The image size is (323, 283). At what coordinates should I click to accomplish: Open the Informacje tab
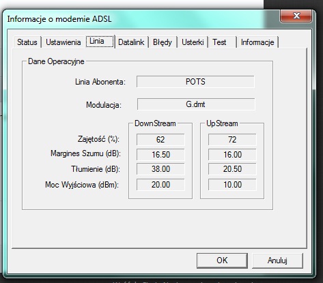pyautogui.click(x=257, y=42)
